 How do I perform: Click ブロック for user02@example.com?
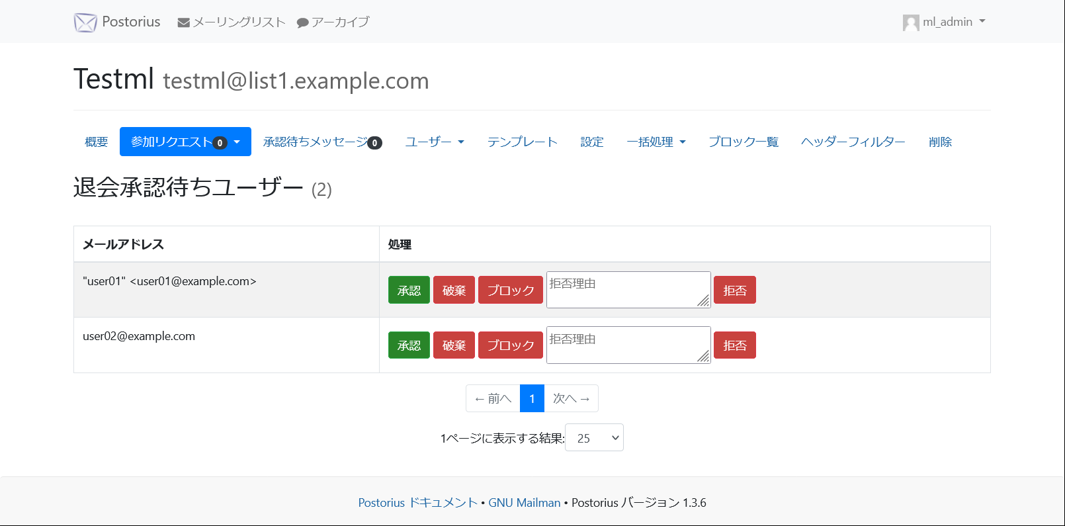click(511, 345)
